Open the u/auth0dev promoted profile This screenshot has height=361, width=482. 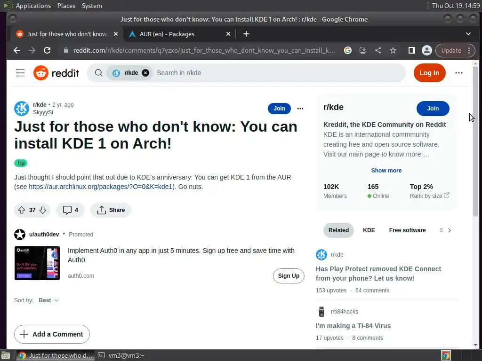(x=44, y=235)
